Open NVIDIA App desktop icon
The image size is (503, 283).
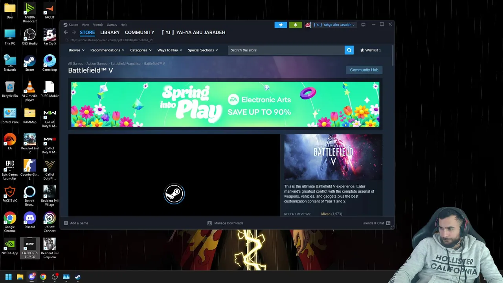[x=10, y=247]
